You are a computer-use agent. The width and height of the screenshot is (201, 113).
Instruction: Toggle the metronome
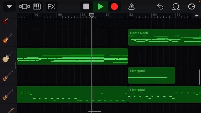pos(131,6)
